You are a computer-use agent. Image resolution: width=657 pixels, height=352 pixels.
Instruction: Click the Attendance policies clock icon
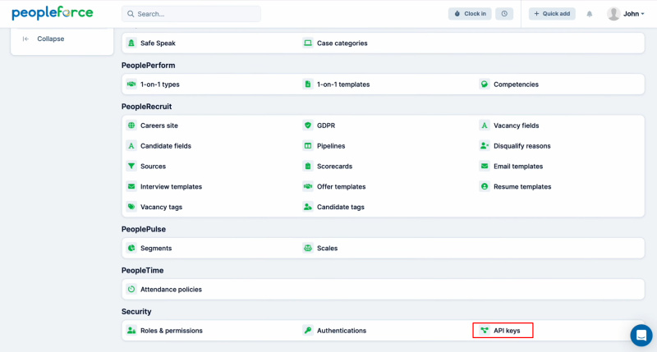(x=131, y=289)
